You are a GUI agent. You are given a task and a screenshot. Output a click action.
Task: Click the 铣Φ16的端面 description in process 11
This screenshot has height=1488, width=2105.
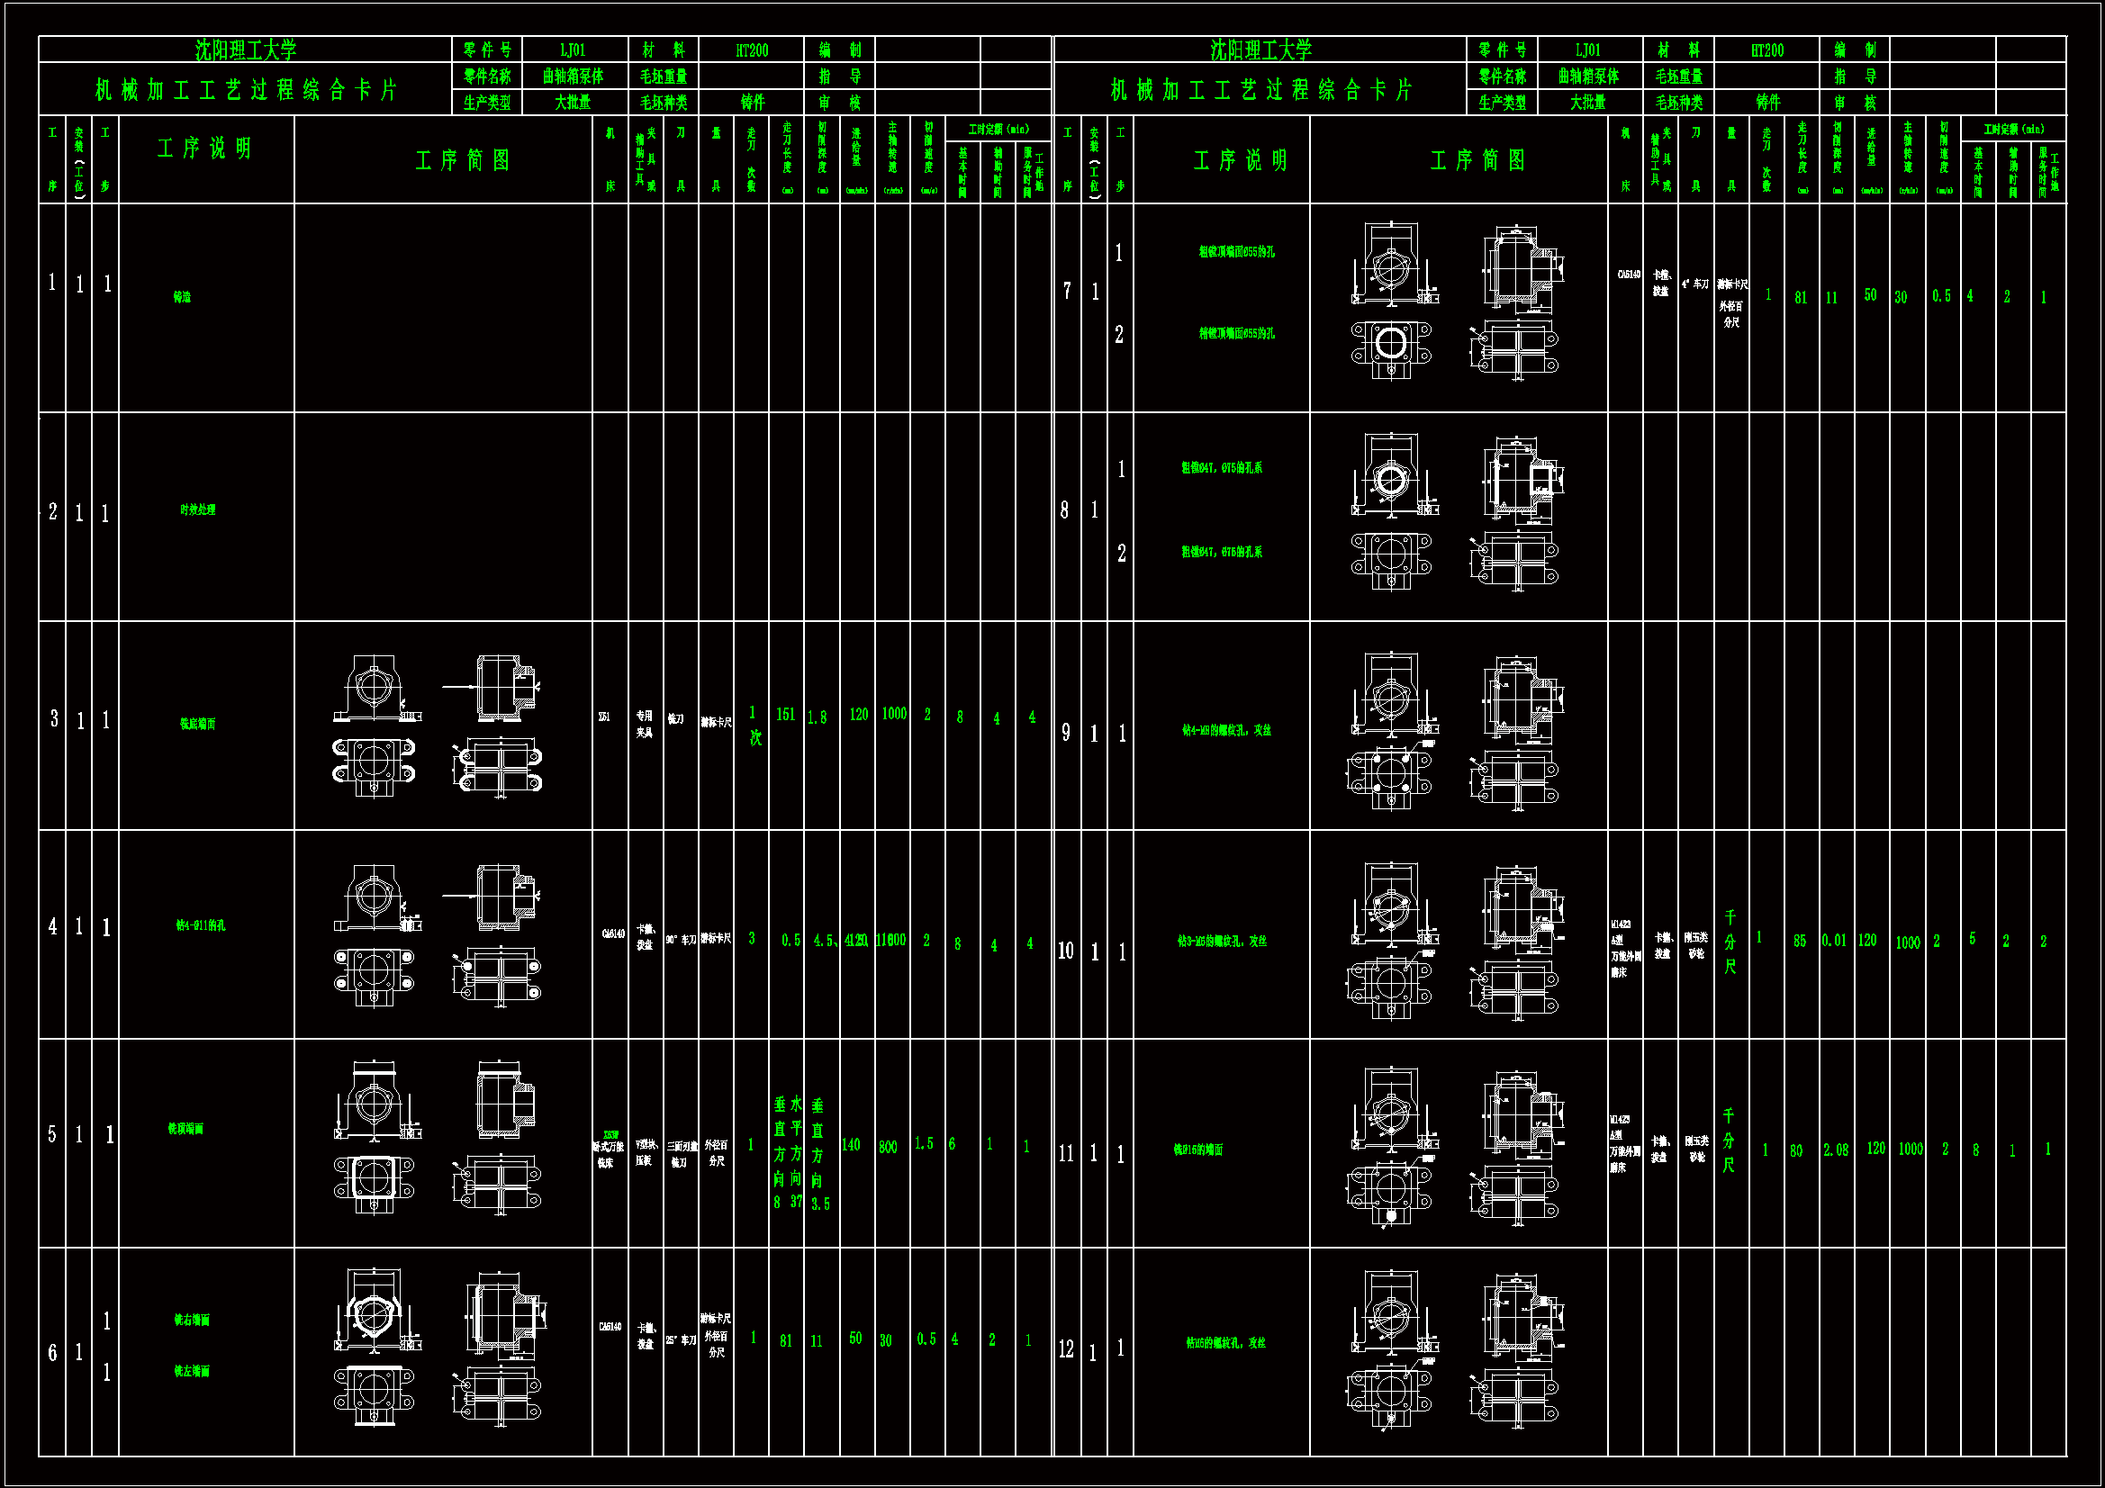[1198, 1150]
